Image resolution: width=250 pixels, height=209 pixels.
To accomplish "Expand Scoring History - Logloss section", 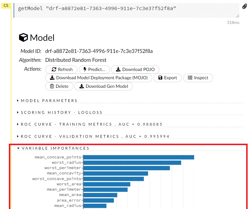I will [61, 112].
